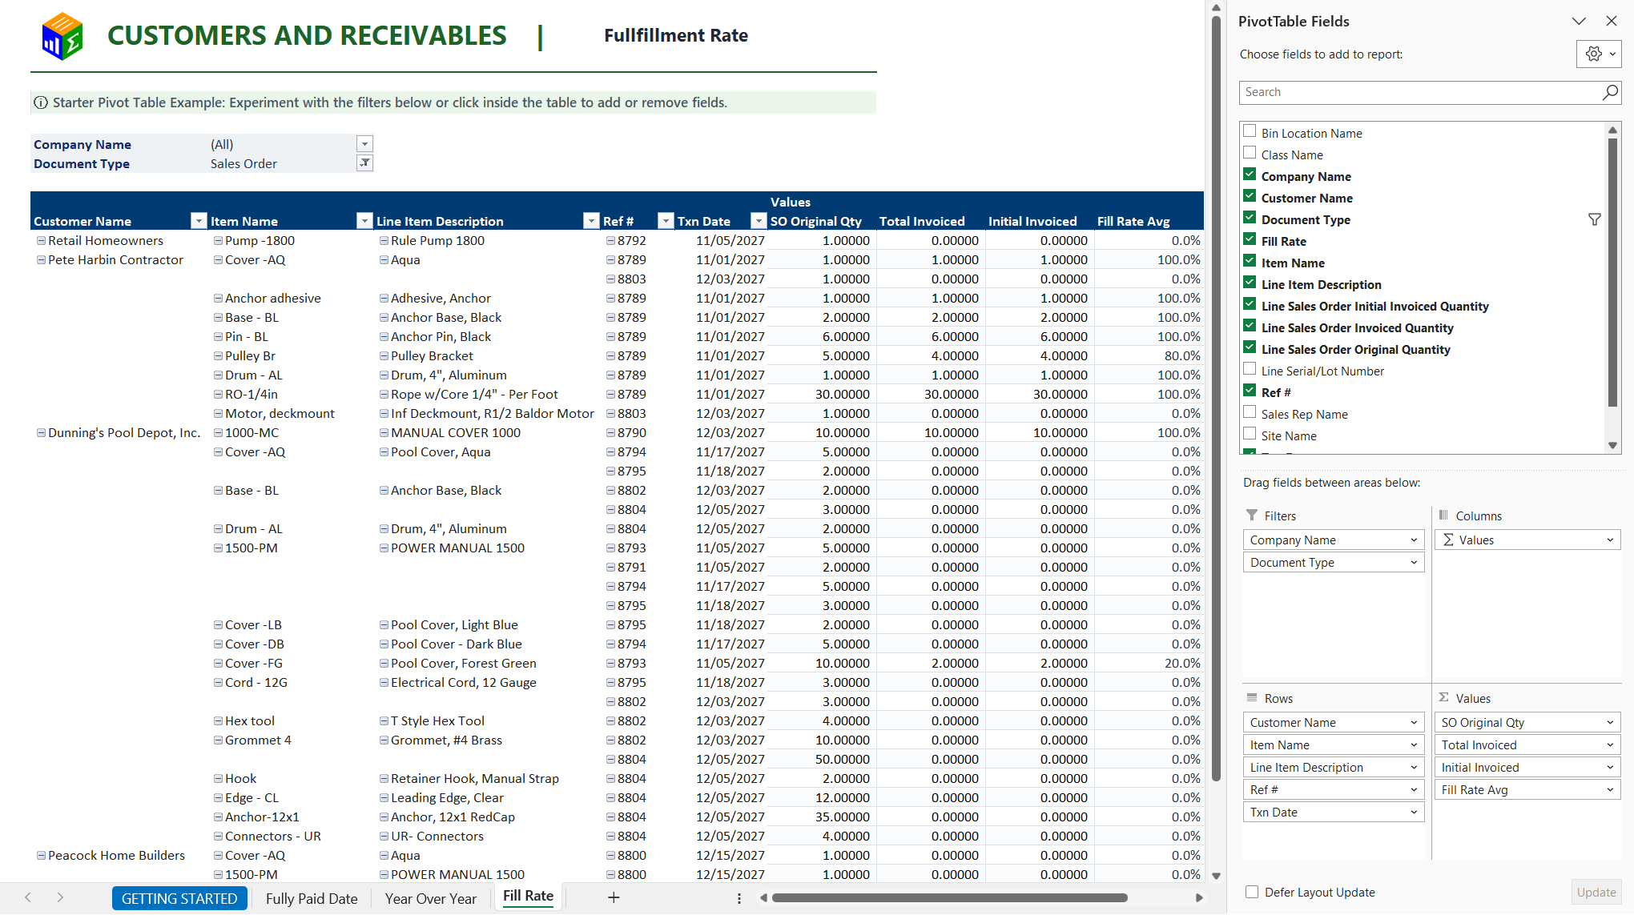Image resolution: width=1634 pixels, height=915 pixels.
Task: Open the Customer Name column header dropdown
Action: (x=199, y=221)
